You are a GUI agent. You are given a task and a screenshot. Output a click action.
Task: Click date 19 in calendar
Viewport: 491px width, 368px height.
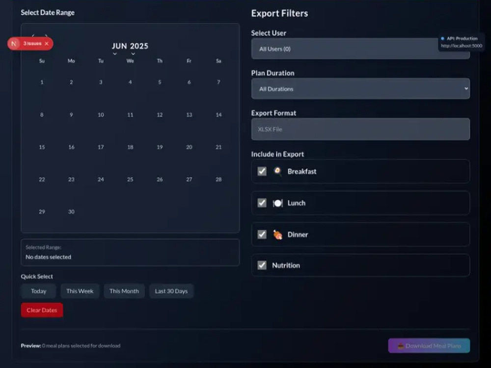click(x=160, y=147)
